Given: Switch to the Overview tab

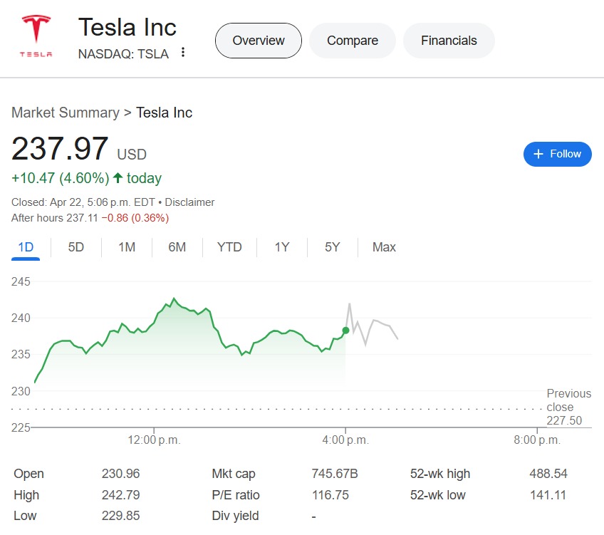Looking at the screenshot, I should pyautogui.click(x=259, y=41).
